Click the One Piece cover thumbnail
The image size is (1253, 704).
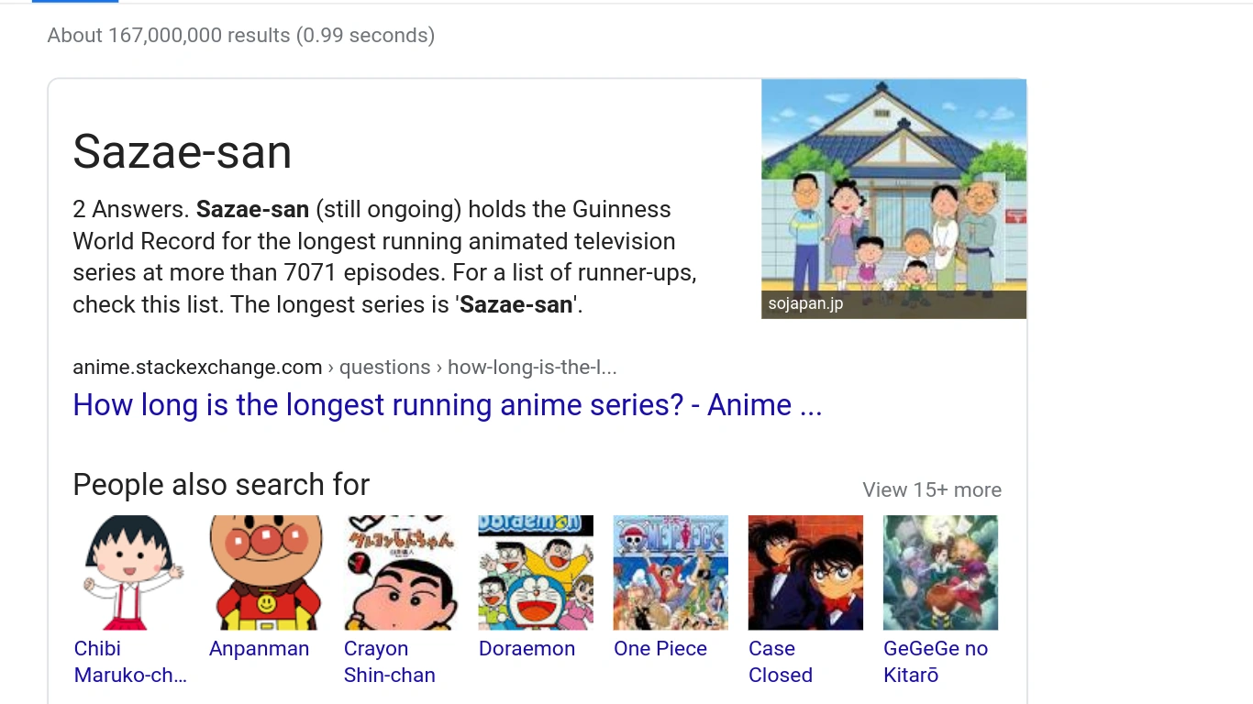pos(671,572)
